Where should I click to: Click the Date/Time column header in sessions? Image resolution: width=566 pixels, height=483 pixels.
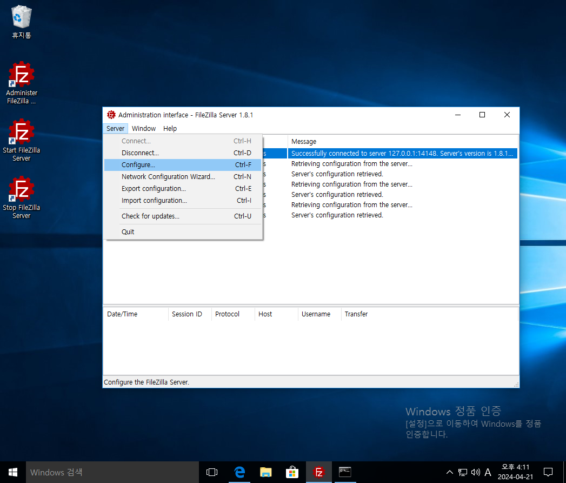(136, 314)
